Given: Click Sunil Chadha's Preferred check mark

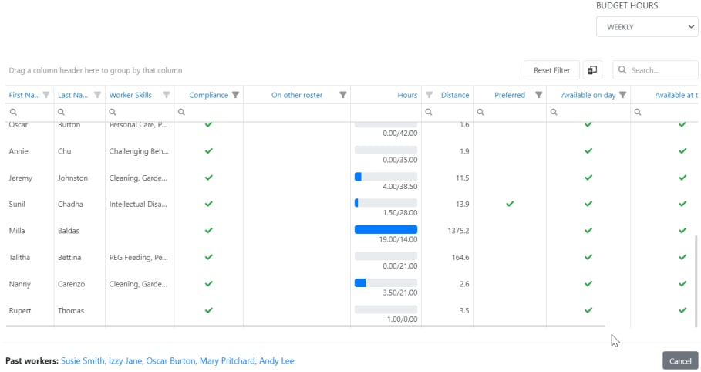Looking at the screenshot, I should pos(510,204).
